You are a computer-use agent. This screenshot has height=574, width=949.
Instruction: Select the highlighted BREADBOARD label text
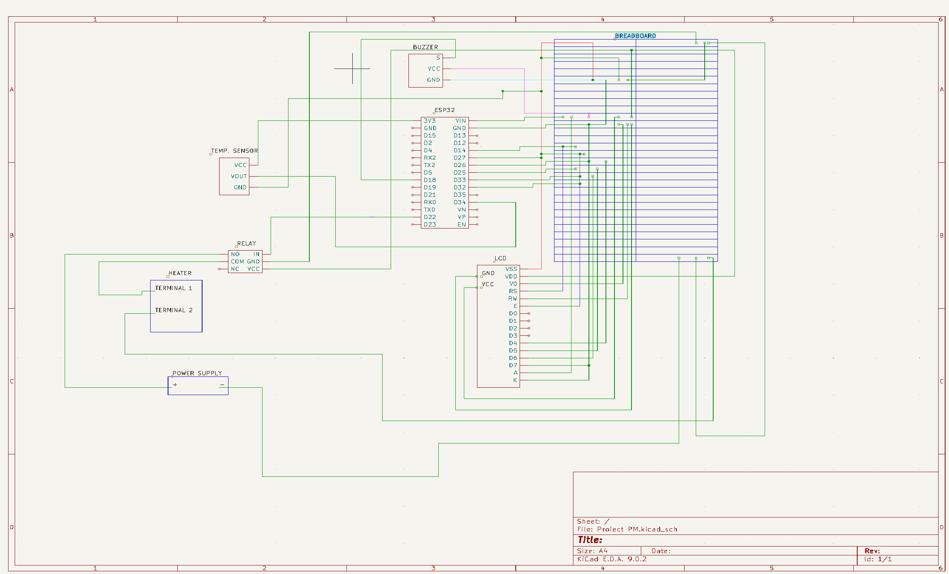[x=635, y=36]
